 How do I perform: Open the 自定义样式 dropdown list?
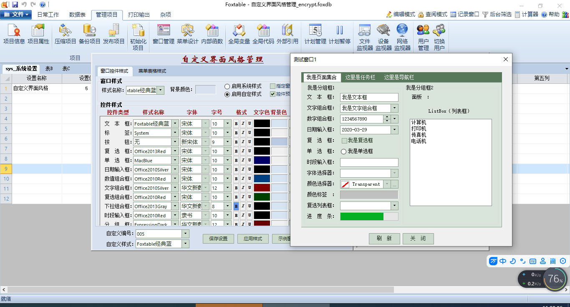tap(186, 244)
